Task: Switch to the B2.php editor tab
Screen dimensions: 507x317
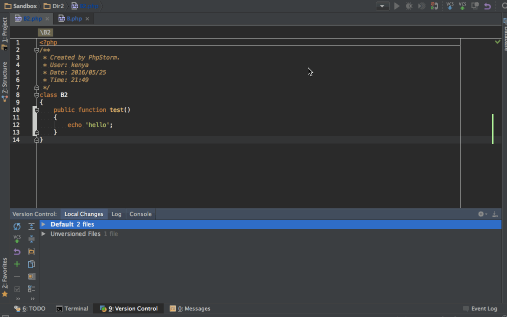Action: click(33, 18)
